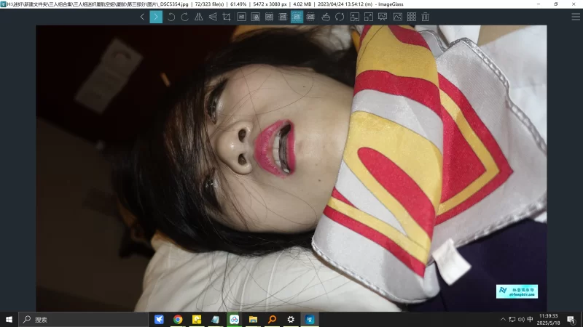Go to the previous image
The image size is (583, 327).
pos(142,17)
